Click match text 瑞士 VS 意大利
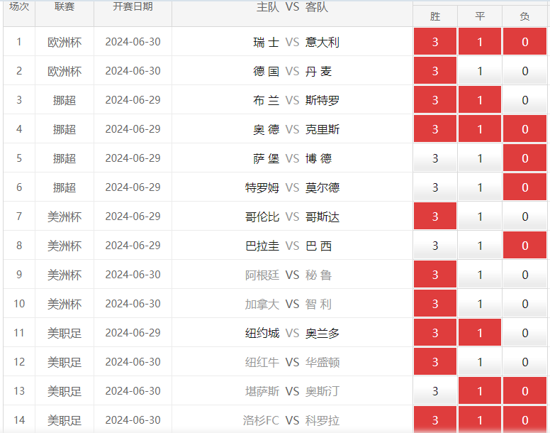Viewport: 550px width, 433px height. [x=296, y=42]
